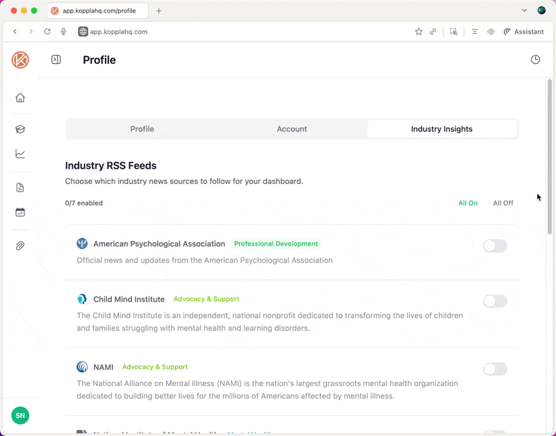Toggle on the Child Mind Institute feed
This screenshot has width=556, height=436.
495,301
